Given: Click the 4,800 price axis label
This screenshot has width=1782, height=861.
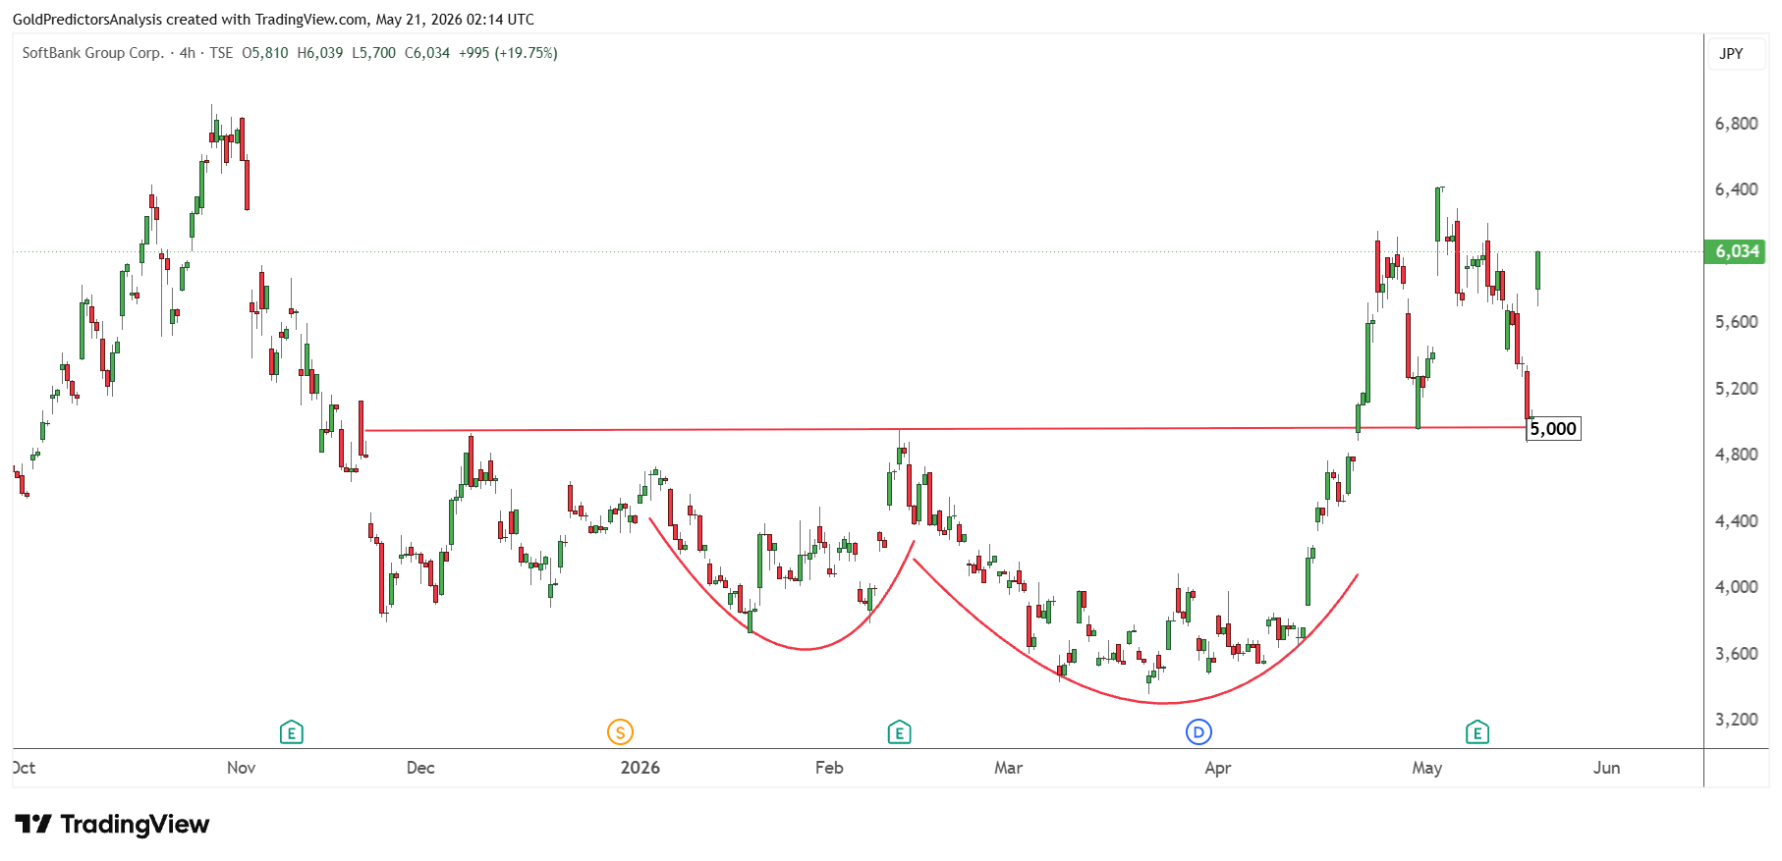Looking at the screenshot, I should (1736, 455).
